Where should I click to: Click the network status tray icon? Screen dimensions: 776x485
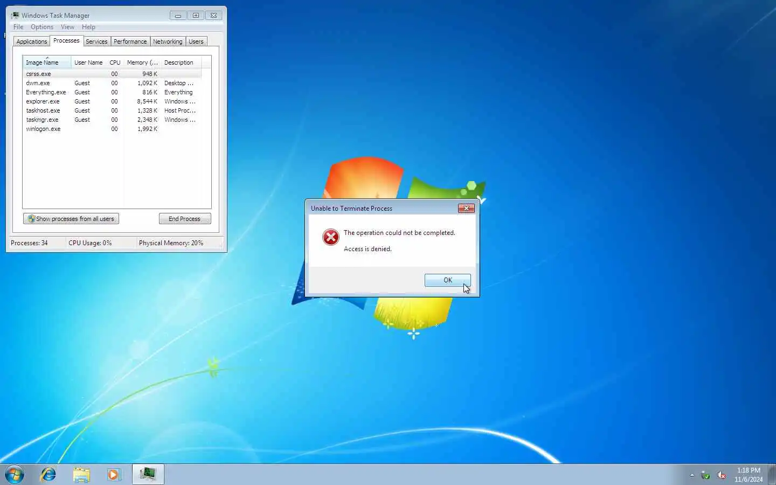coord(705,475)
